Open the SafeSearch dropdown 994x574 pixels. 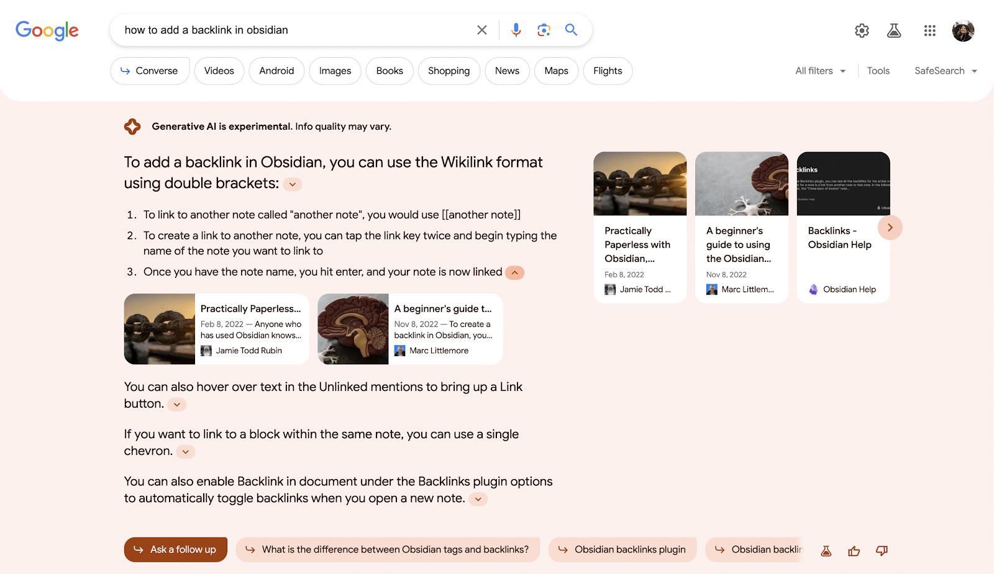tap(946, 71)
